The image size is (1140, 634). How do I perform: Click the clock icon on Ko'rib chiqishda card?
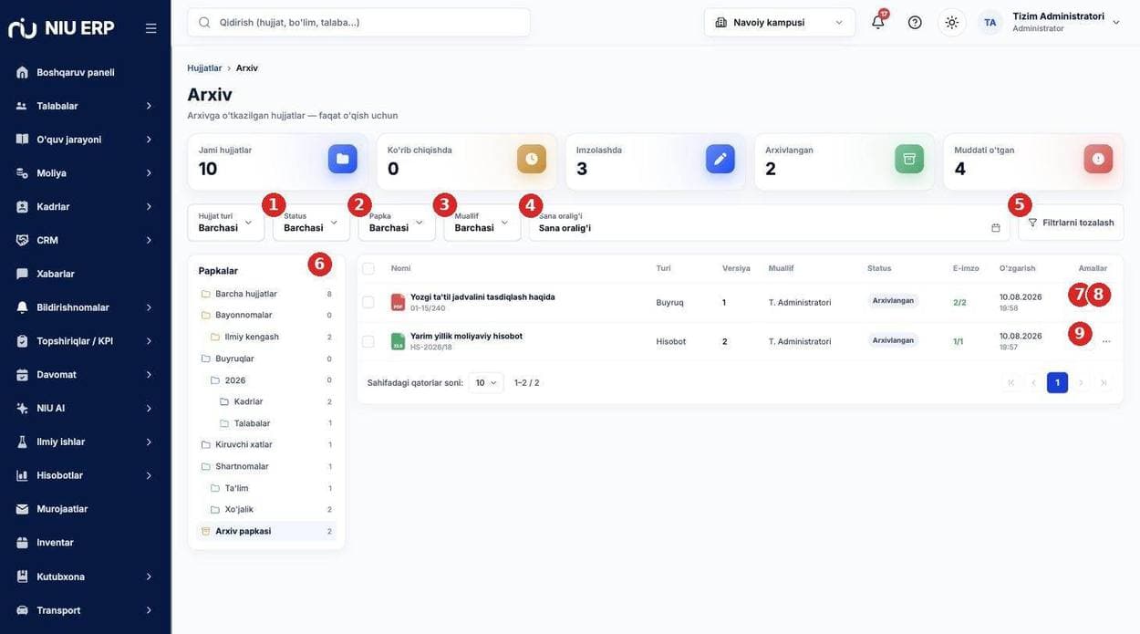(532, 159)
